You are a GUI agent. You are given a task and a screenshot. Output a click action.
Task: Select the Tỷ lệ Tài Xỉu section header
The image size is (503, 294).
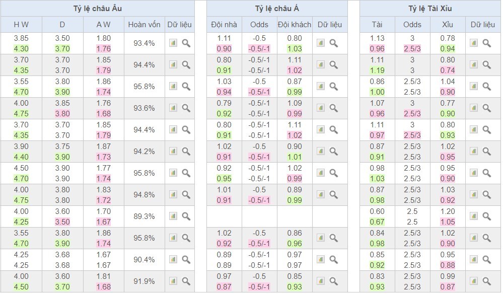tap(430, 9)
